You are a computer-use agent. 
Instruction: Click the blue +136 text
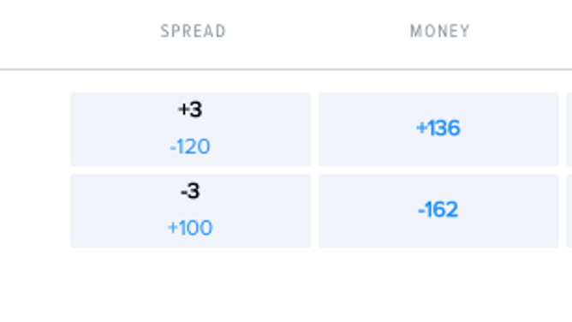point(438,128)
